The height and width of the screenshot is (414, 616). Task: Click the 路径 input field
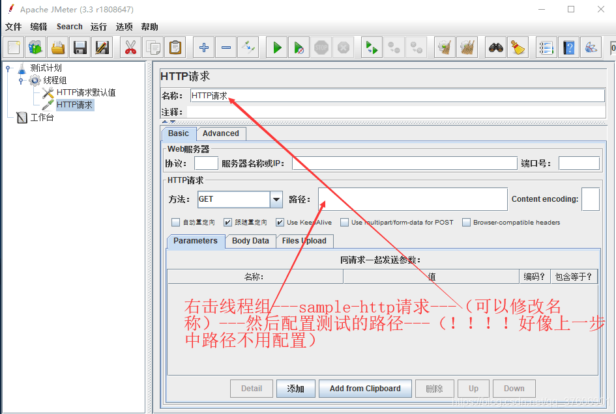tap(413, 199)
